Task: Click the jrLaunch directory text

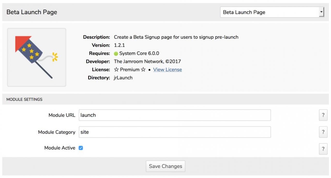Action: point(123,78)
